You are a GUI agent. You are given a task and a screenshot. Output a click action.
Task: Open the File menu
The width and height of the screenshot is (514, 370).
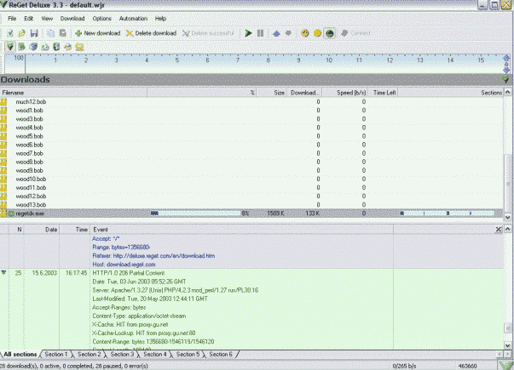pyautogui.click(x=12, y=19)
